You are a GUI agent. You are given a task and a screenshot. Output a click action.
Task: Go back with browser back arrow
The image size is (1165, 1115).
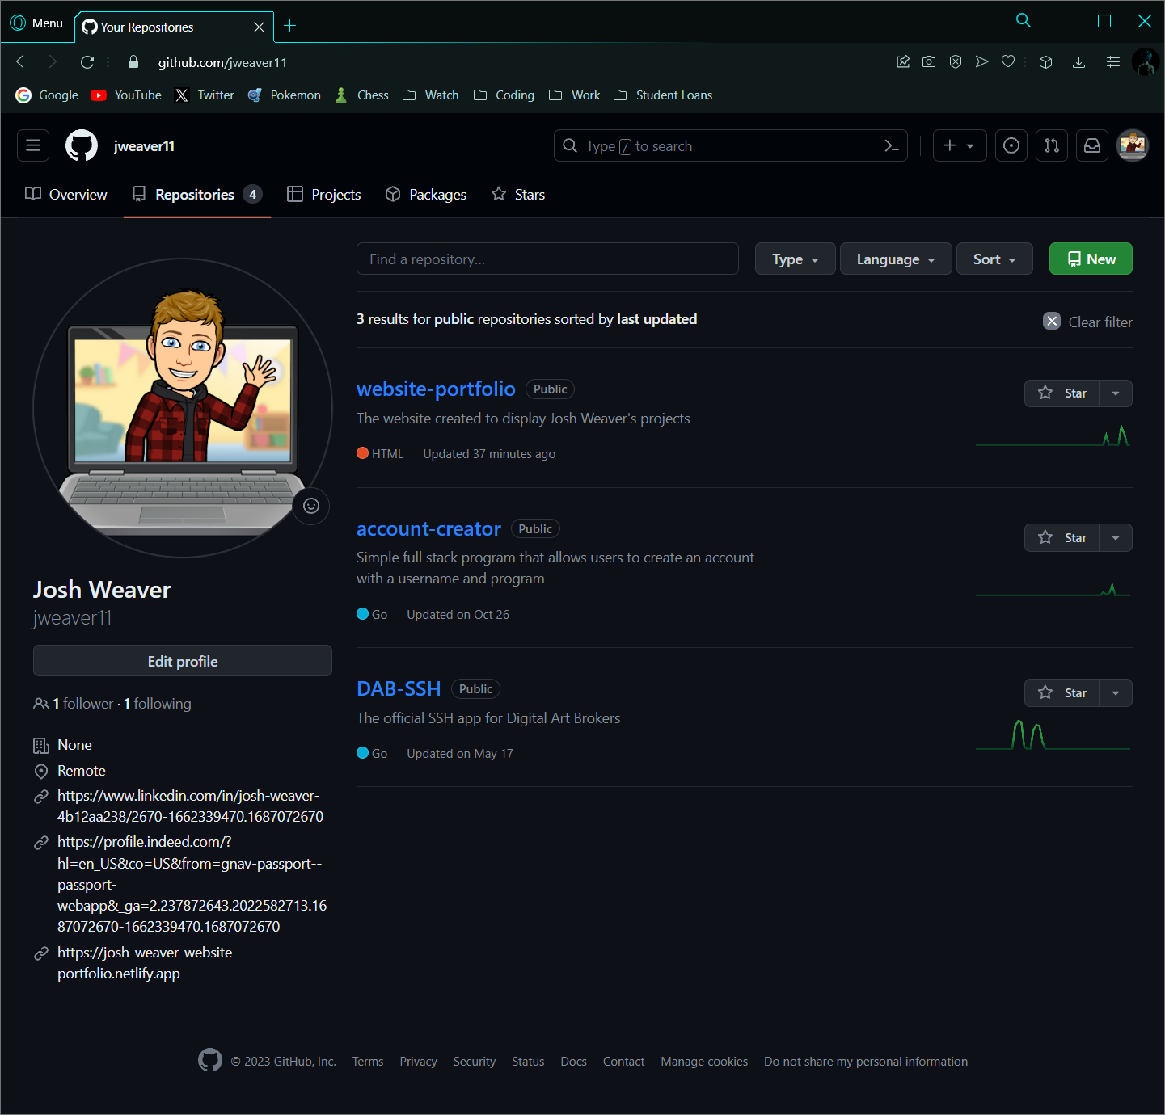(21, 62)
